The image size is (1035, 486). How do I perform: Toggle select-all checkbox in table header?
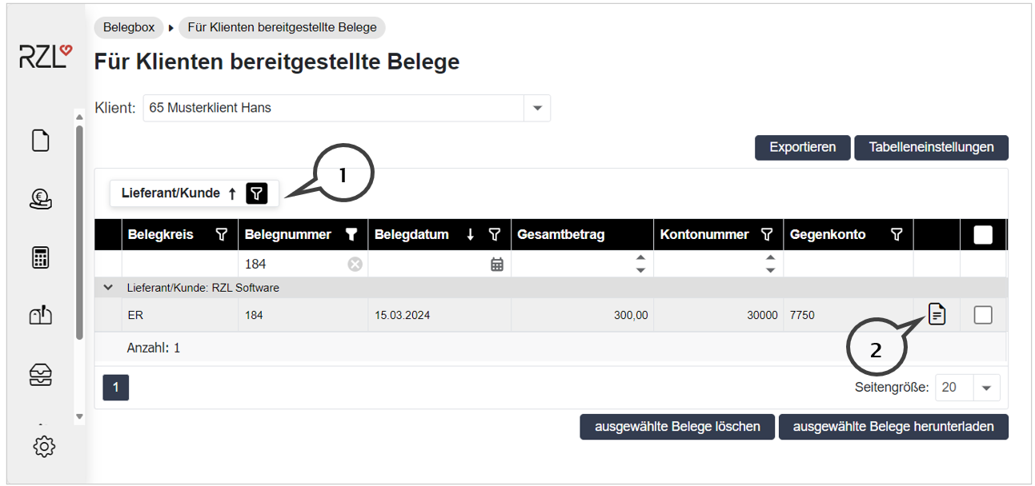[x=983, y=234]
